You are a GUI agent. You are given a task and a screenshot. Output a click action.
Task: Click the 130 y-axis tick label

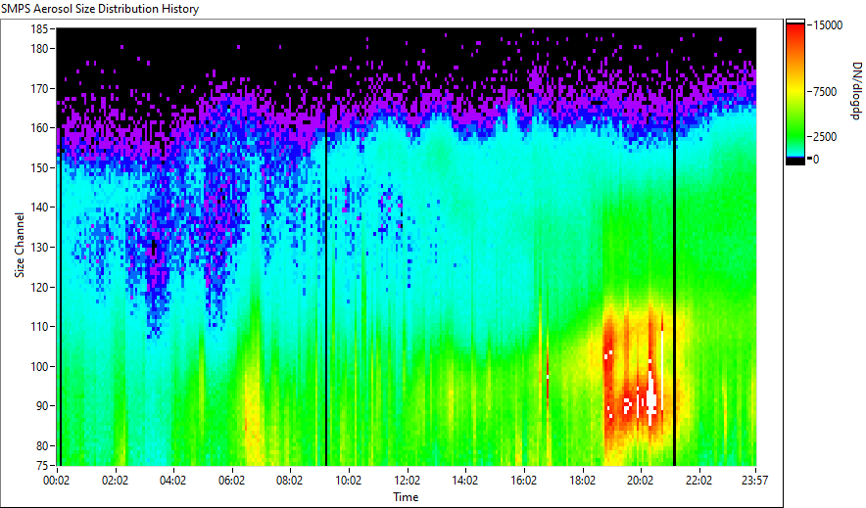coord(39,247)
